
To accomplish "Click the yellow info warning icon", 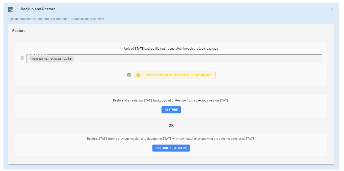I will click(x=138, y=75).
